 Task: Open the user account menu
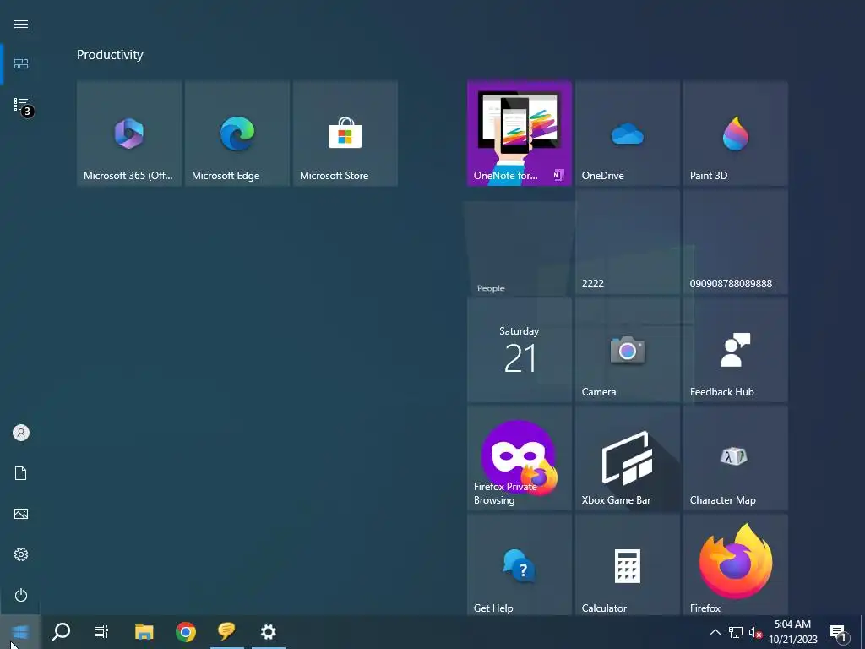tap(21, 433)
